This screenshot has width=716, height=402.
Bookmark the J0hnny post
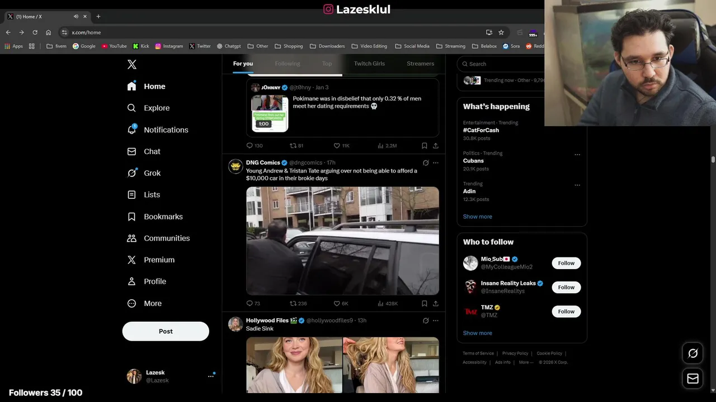point(425,146)
